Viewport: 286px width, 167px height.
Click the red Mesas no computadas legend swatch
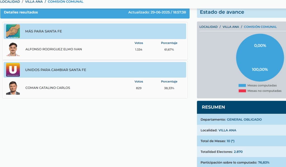tap(242, 91)
